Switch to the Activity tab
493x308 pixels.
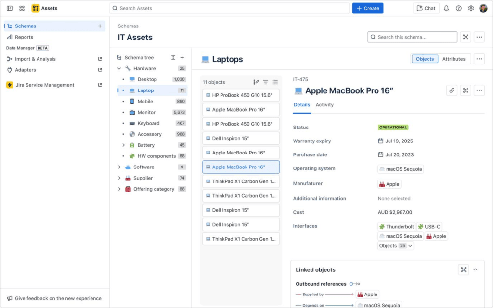point(324,104)
